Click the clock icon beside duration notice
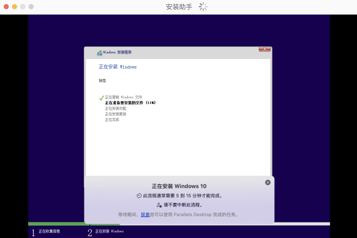The image size is (357, 238). pyautogui.click(x=139, y=196)
